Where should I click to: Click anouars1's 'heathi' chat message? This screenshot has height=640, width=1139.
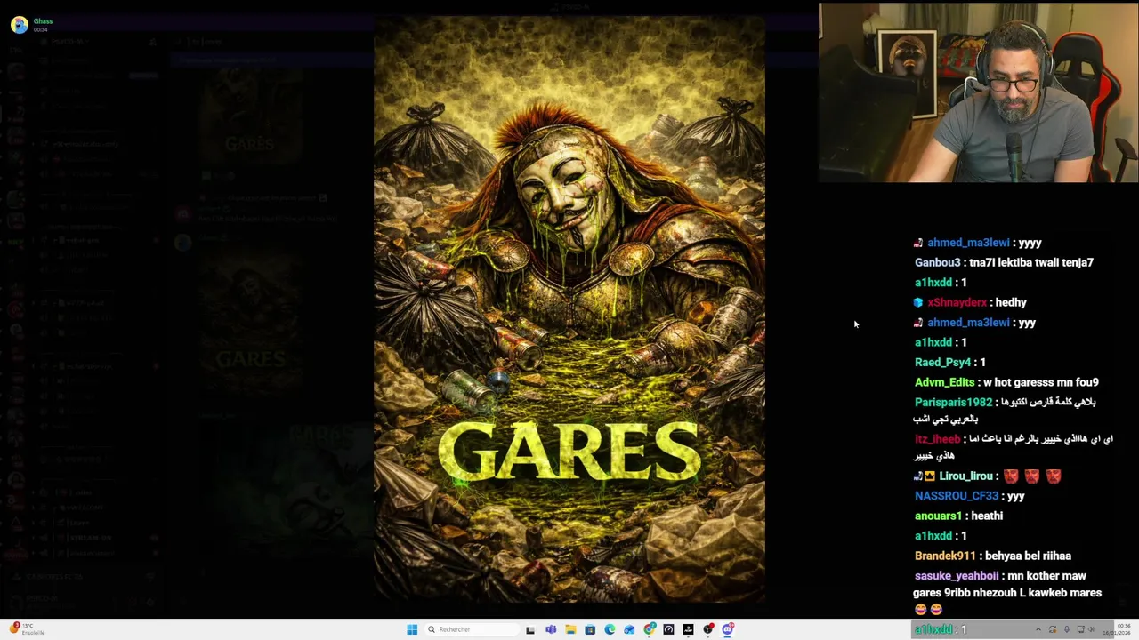pyautogui.click(x=988, y=516)
